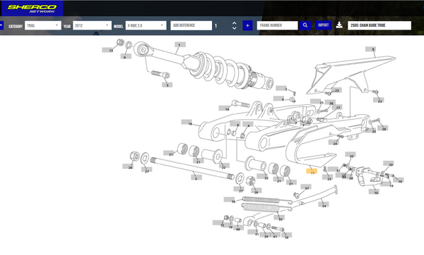Viewport: 424px width, 255px height.
Task: Click the blue plus add button
Action: 247,25
